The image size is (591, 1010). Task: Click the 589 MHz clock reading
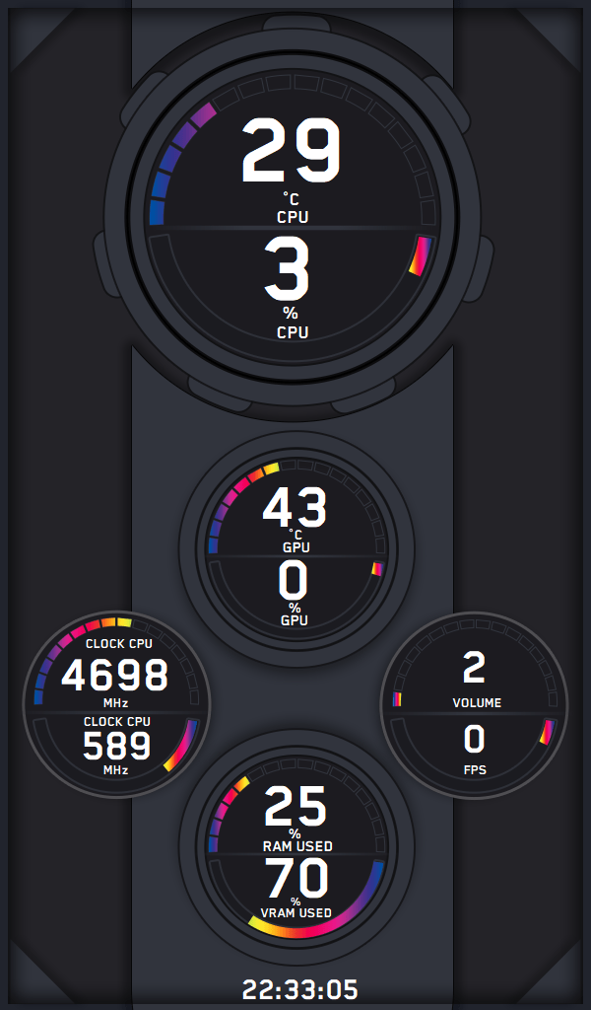[117, 746]
